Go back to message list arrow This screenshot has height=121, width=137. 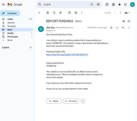39,13
